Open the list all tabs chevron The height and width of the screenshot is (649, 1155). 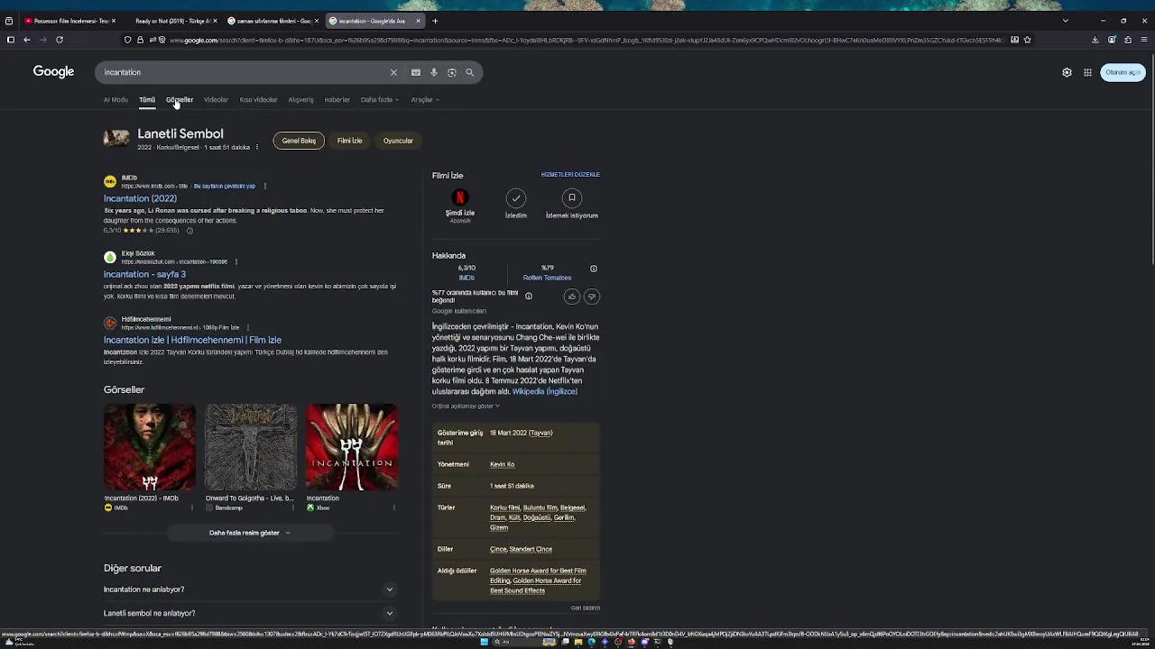1066,21
